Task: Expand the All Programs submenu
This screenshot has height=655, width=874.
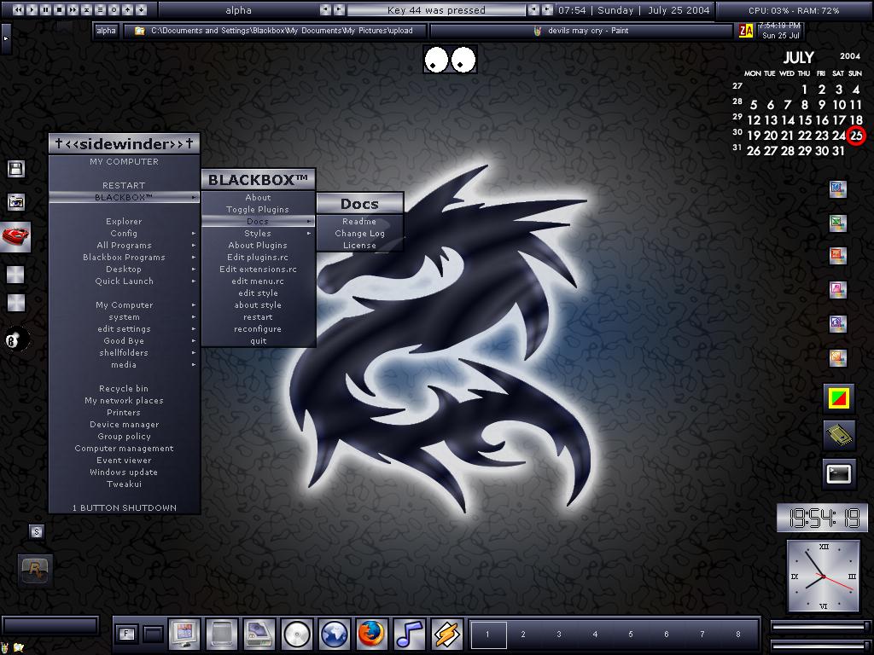Action: tap(124, 245)
